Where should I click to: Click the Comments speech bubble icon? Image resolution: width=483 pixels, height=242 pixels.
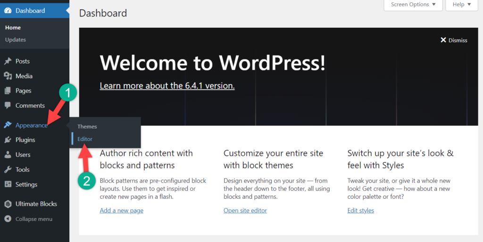tap(8, 105)
